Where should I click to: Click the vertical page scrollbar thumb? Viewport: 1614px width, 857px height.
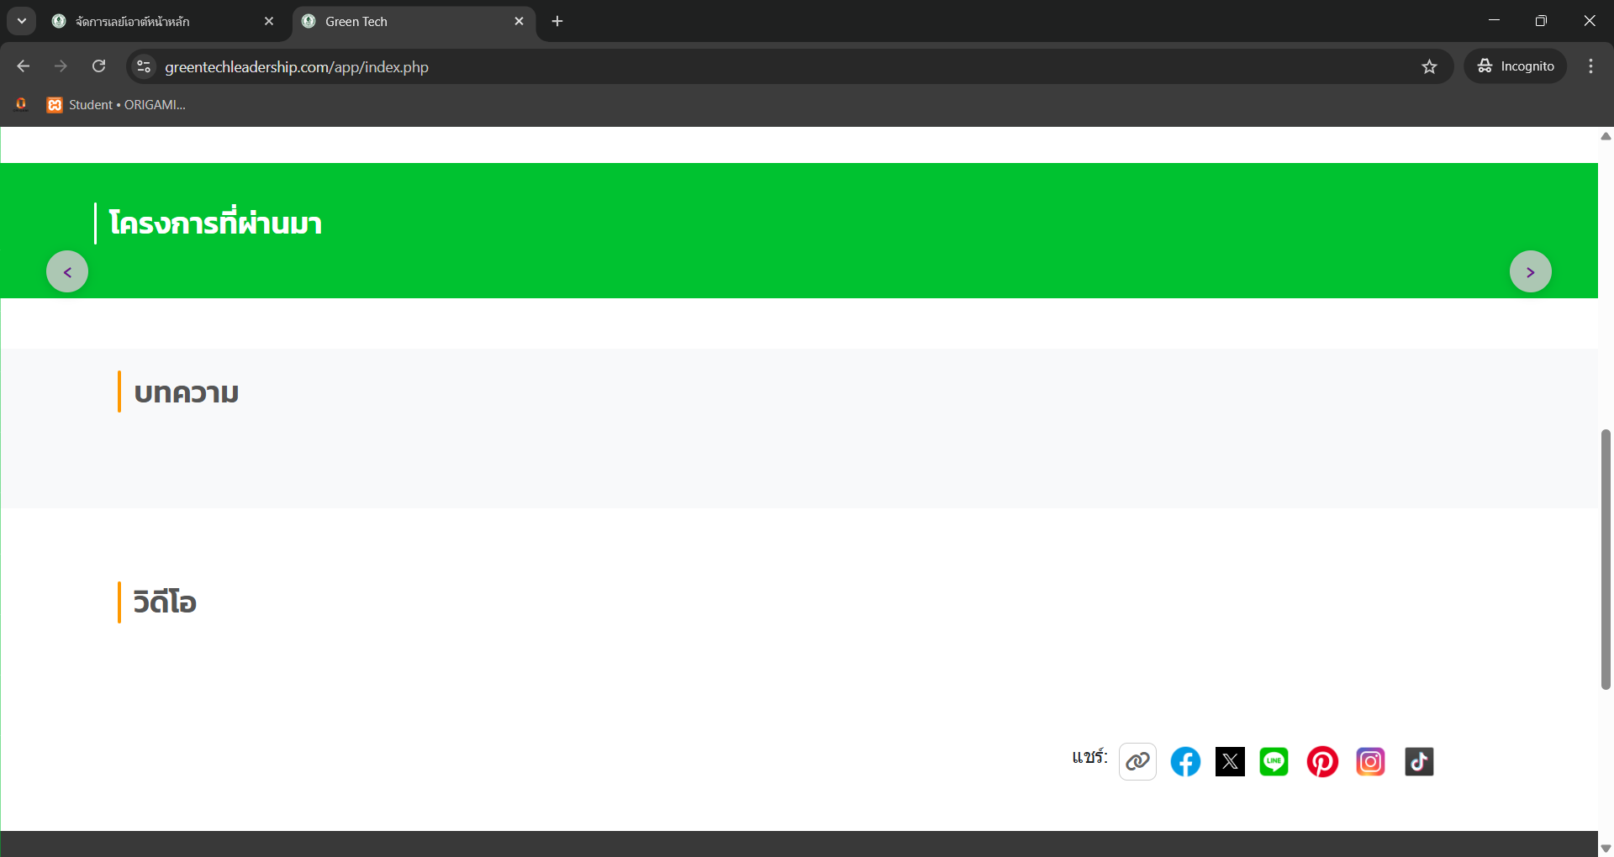pyautogui.click(x=1606, y=559)
